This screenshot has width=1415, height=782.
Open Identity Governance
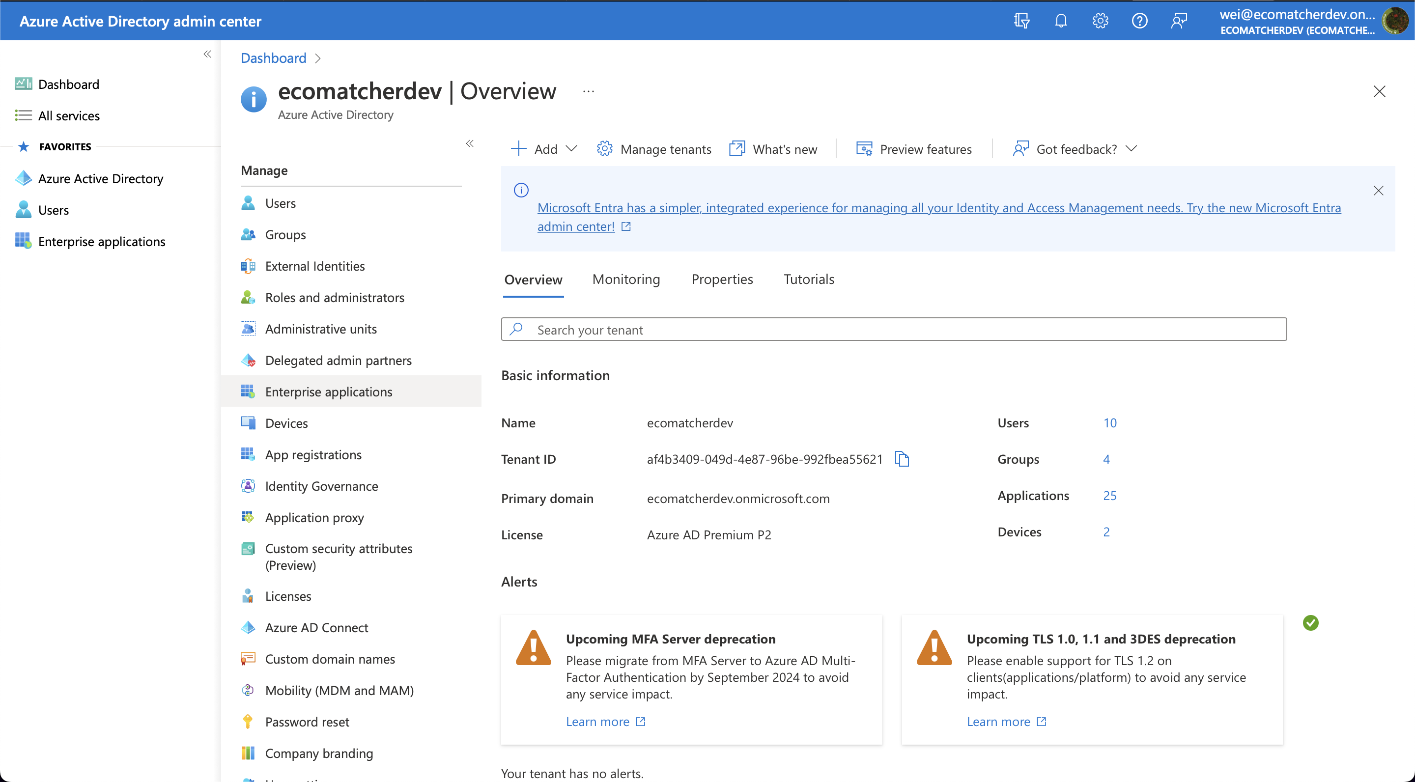pyautogui.click(x=352, y=485)
